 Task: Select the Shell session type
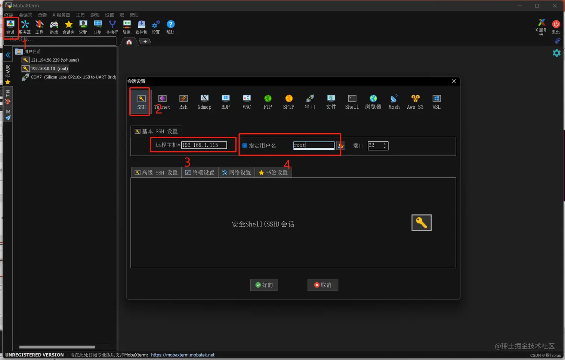point(352,102)
